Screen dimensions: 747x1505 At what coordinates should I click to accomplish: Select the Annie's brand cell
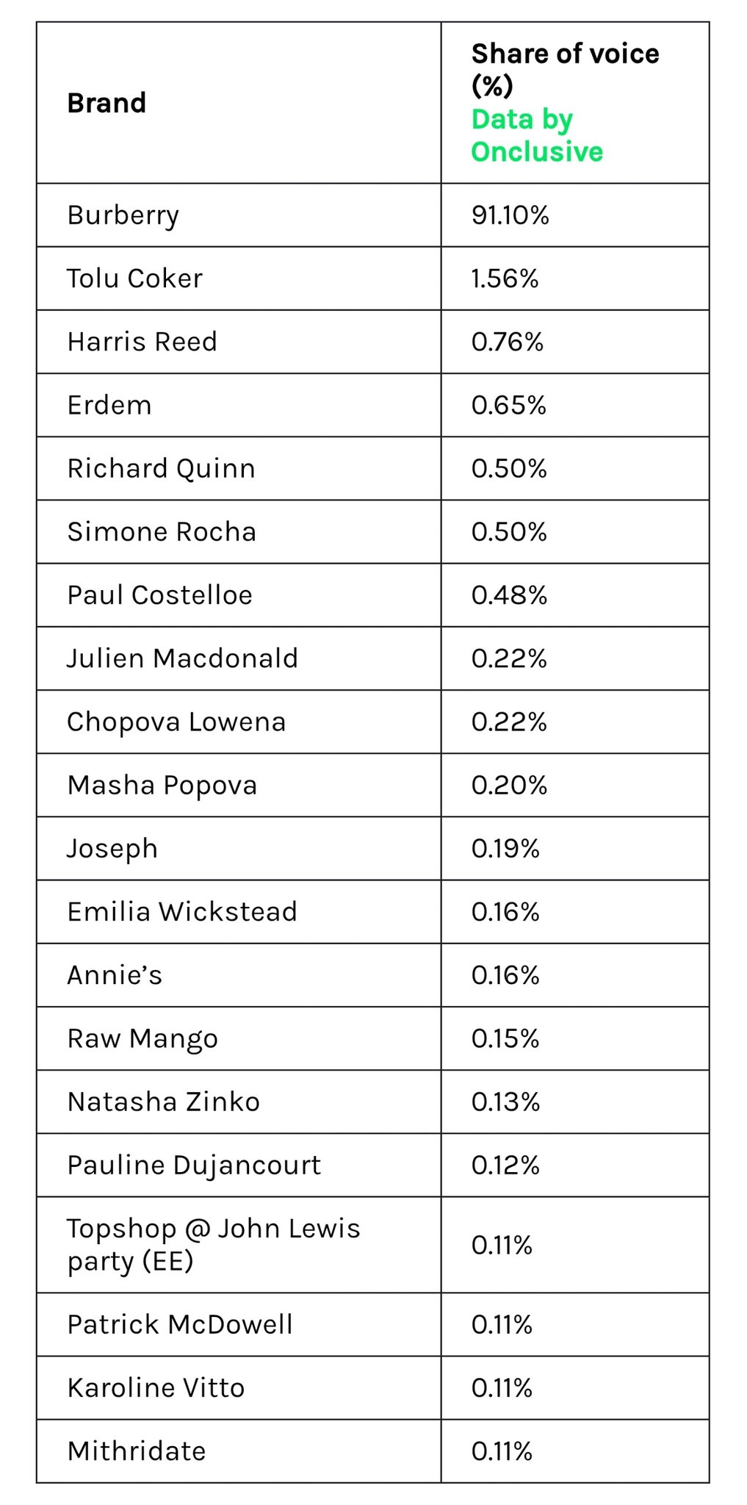click(115, 975)
